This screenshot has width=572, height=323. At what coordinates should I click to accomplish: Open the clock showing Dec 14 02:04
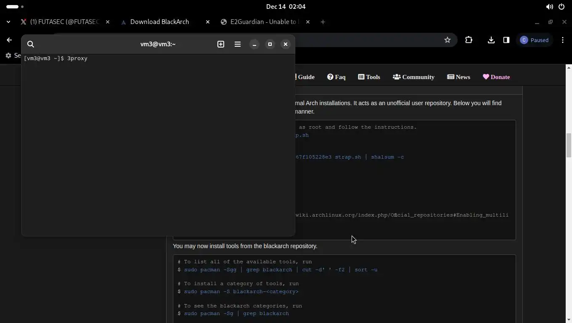(286, 7)
